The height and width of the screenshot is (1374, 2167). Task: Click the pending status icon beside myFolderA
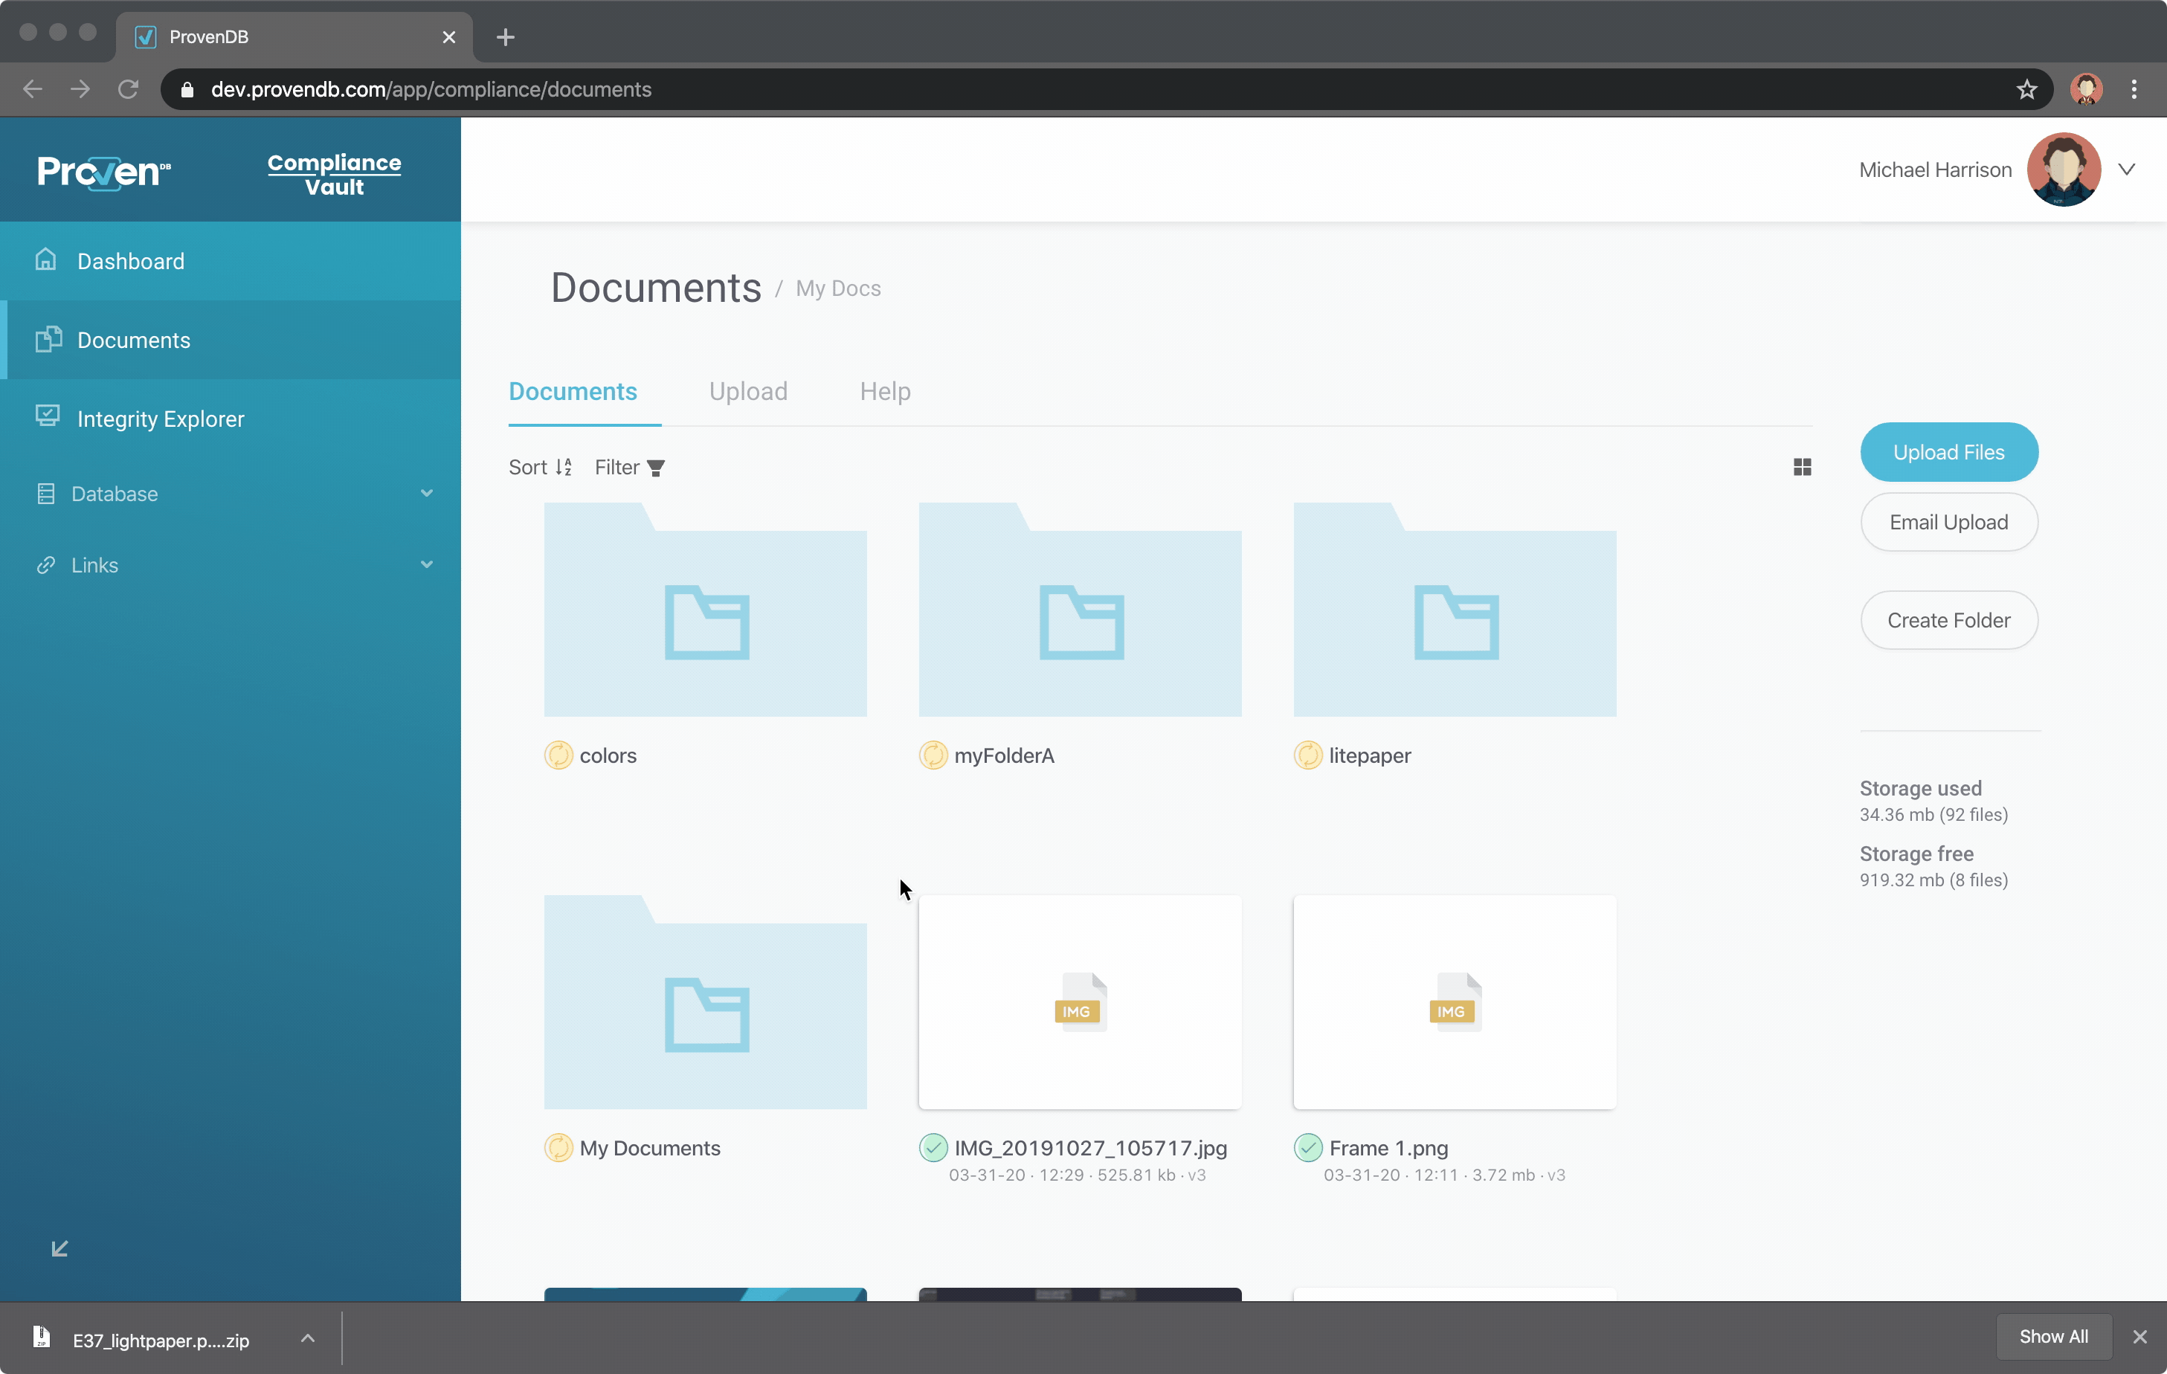933,755
